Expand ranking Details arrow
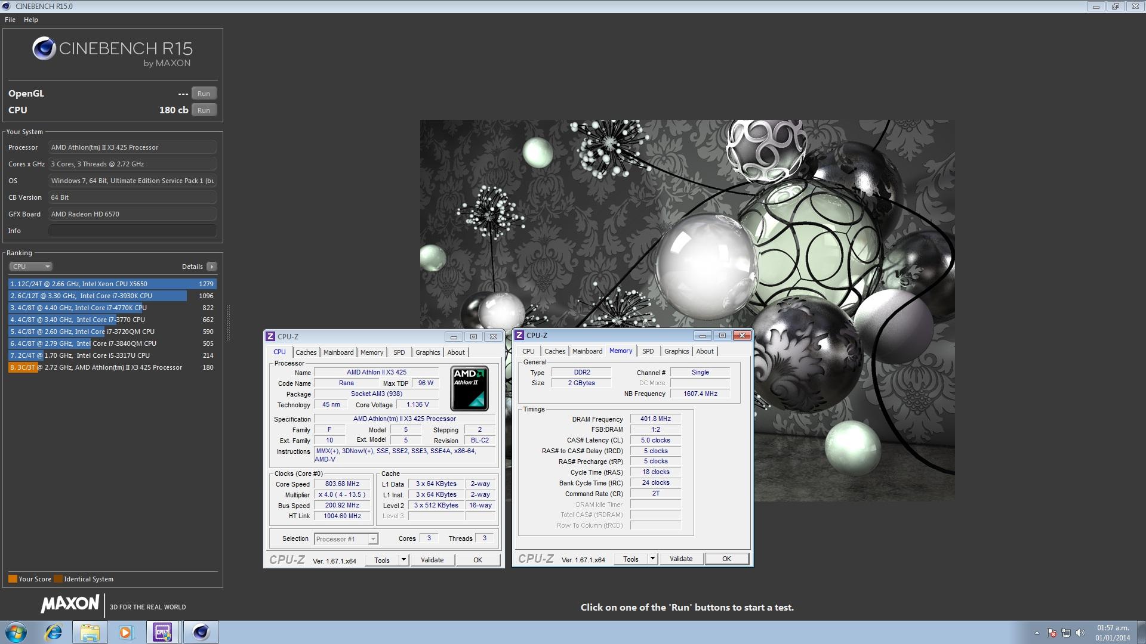The width and height of the screenshot is (1146, 644). [x=212, y=267]
